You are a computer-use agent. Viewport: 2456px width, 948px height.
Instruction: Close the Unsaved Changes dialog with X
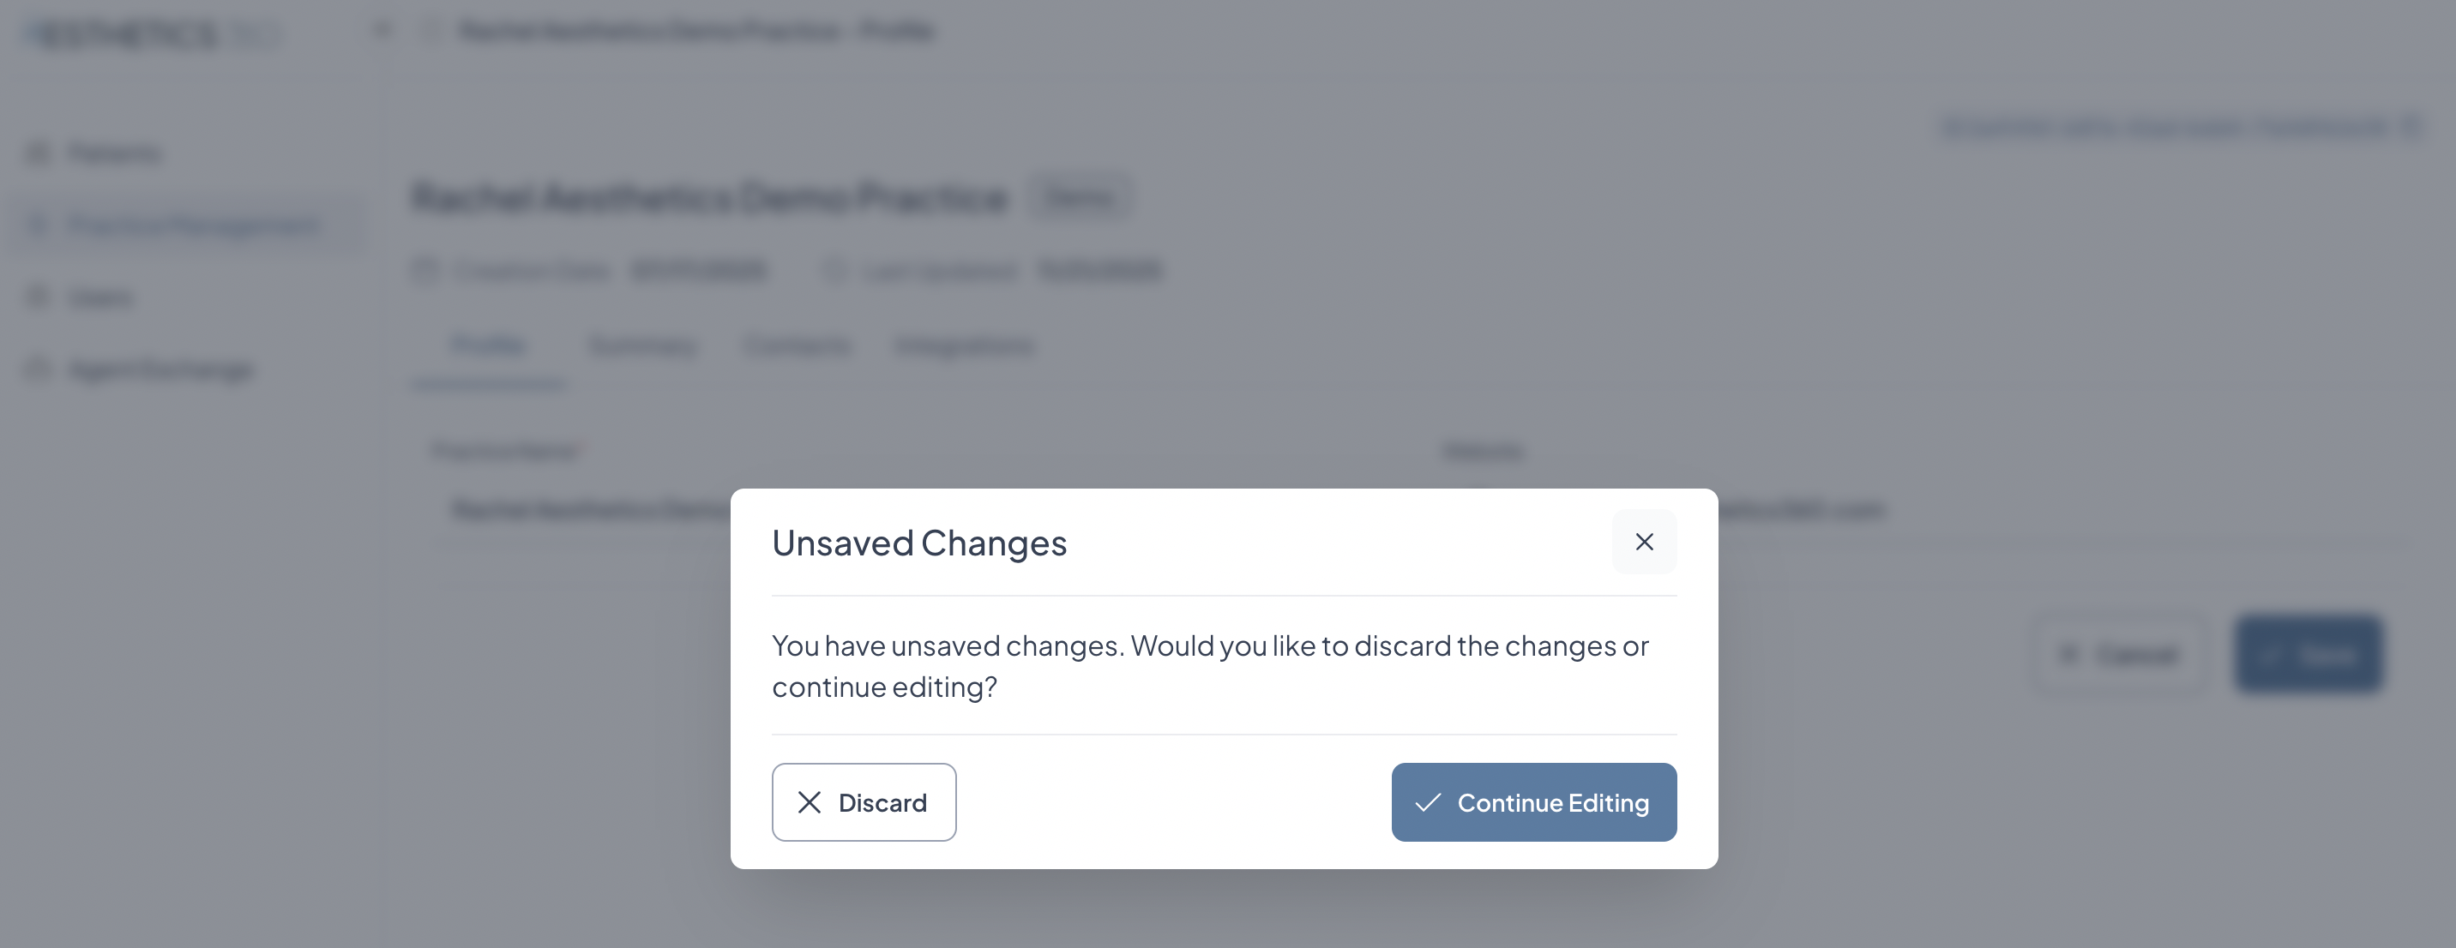coord(1644,542)
